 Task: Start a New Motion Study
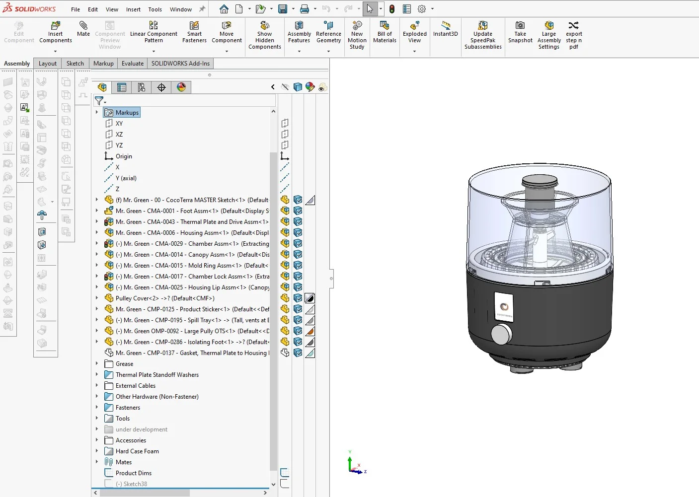click(357, 35)
